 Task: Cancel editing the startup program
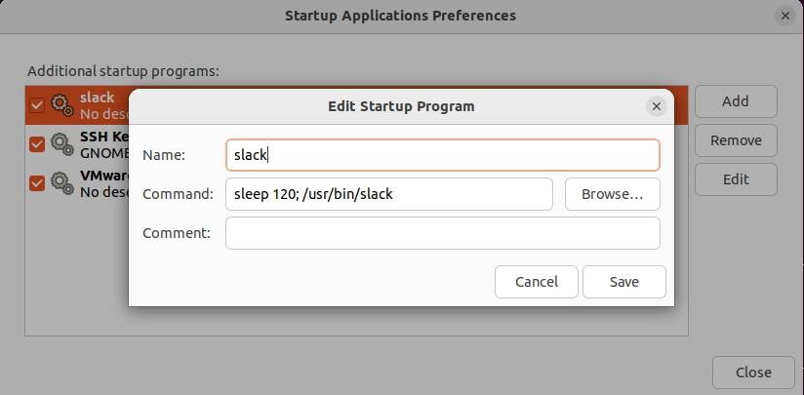pyautogui.click(x=536, y=282)
